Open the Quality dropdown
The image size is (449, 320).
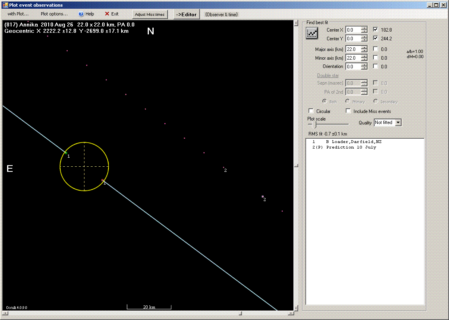click(398, 122)
